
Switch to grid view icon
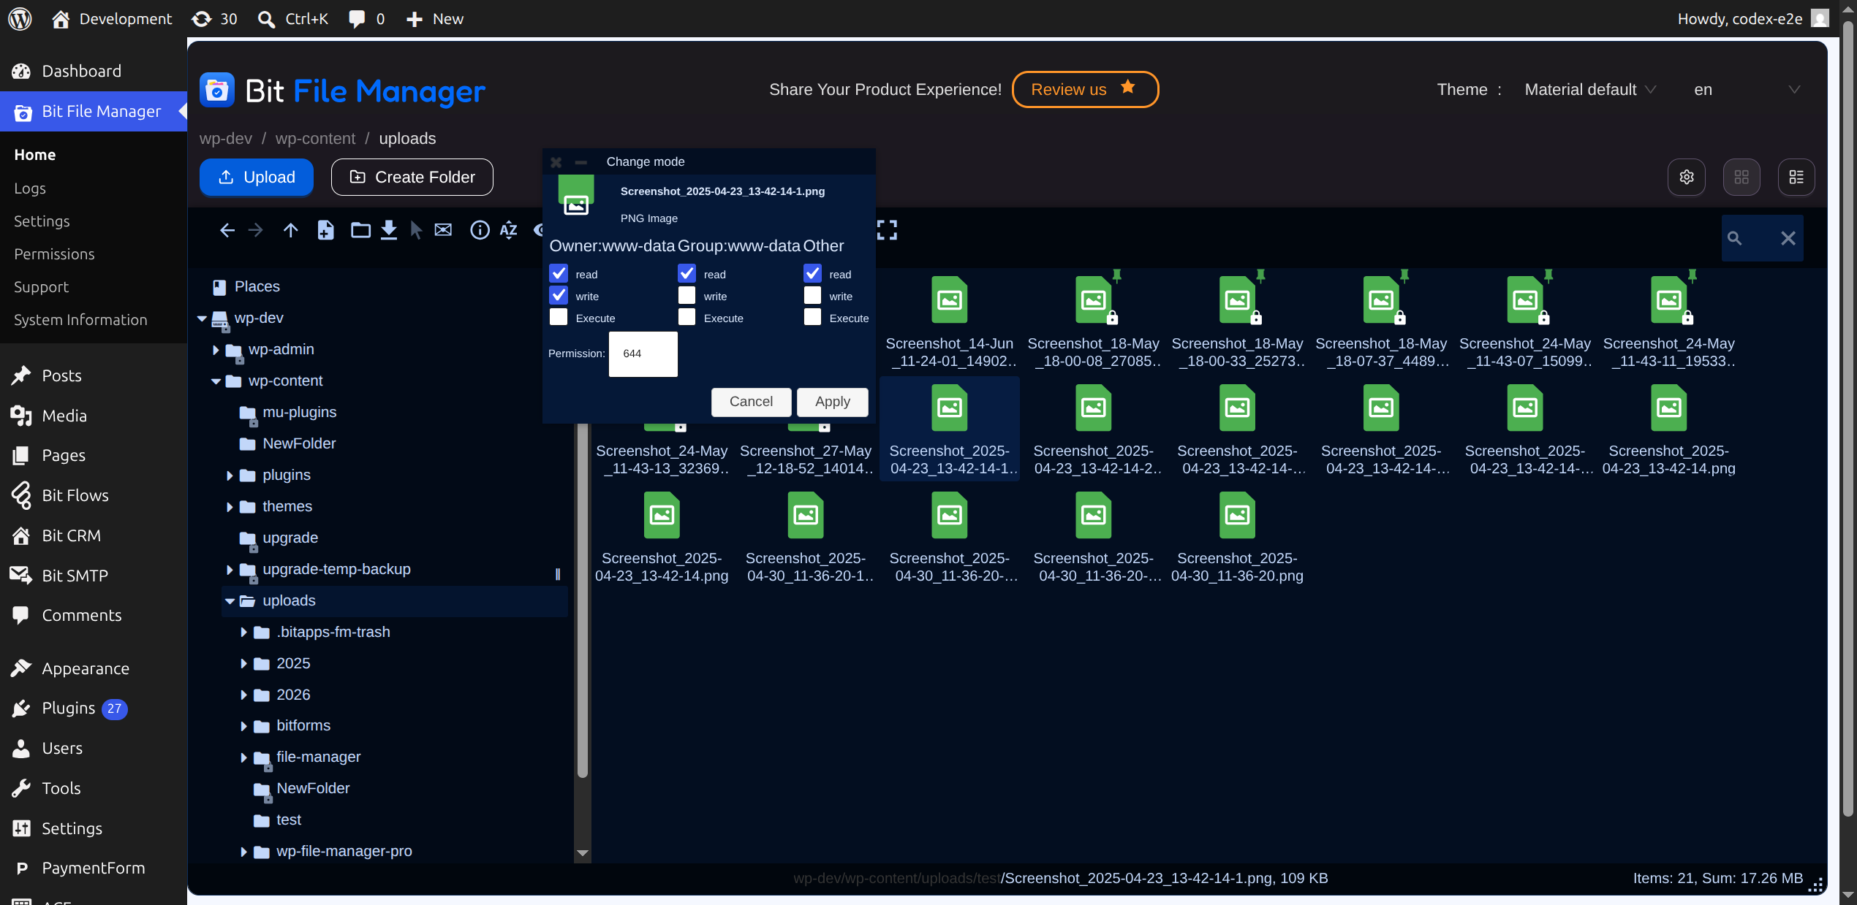coord(1741,177)
